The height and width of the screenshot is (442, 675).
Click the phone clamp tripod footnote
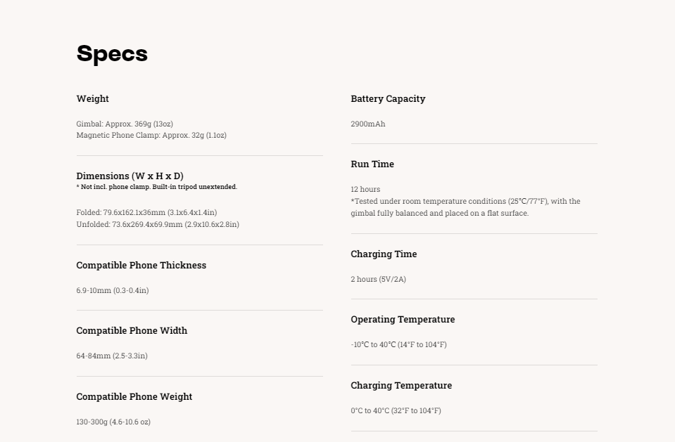[157, 187]
